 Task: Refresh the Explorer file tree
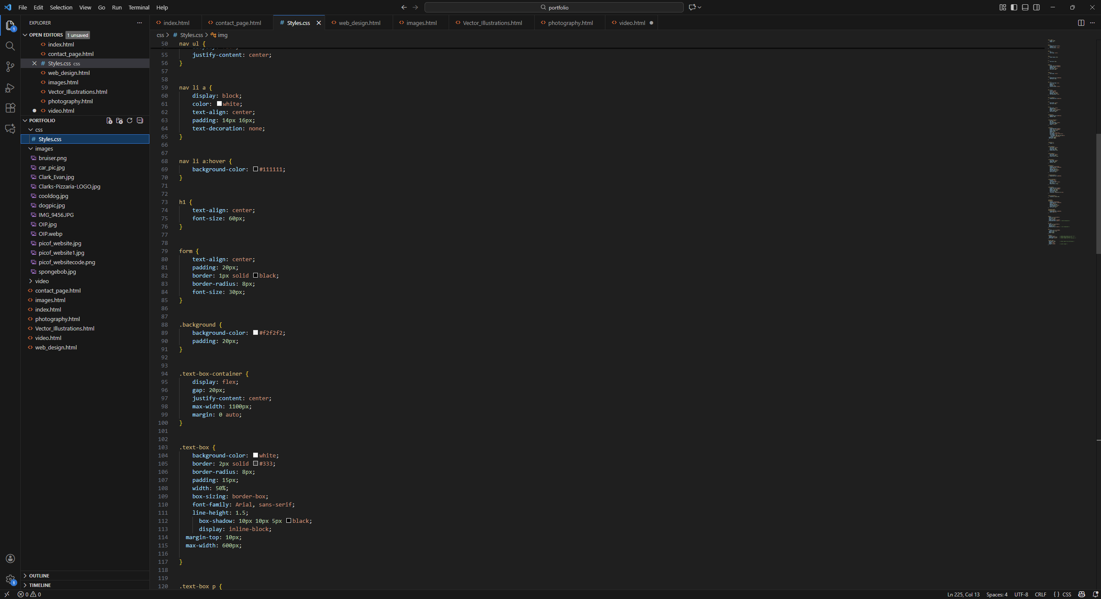coord(130,120)
